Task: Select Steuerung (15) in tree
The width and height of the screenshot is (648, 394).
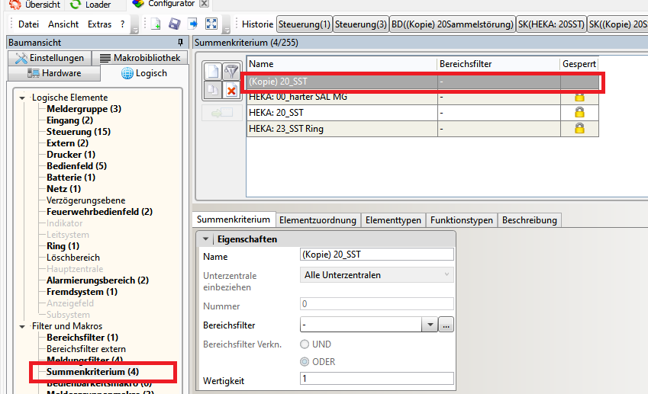Action: coord(79,132)
